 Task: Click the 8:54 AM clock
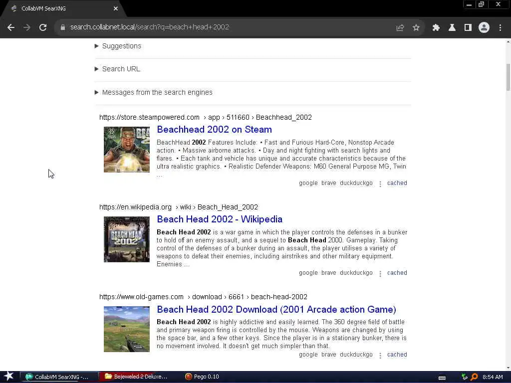[493, 377]
